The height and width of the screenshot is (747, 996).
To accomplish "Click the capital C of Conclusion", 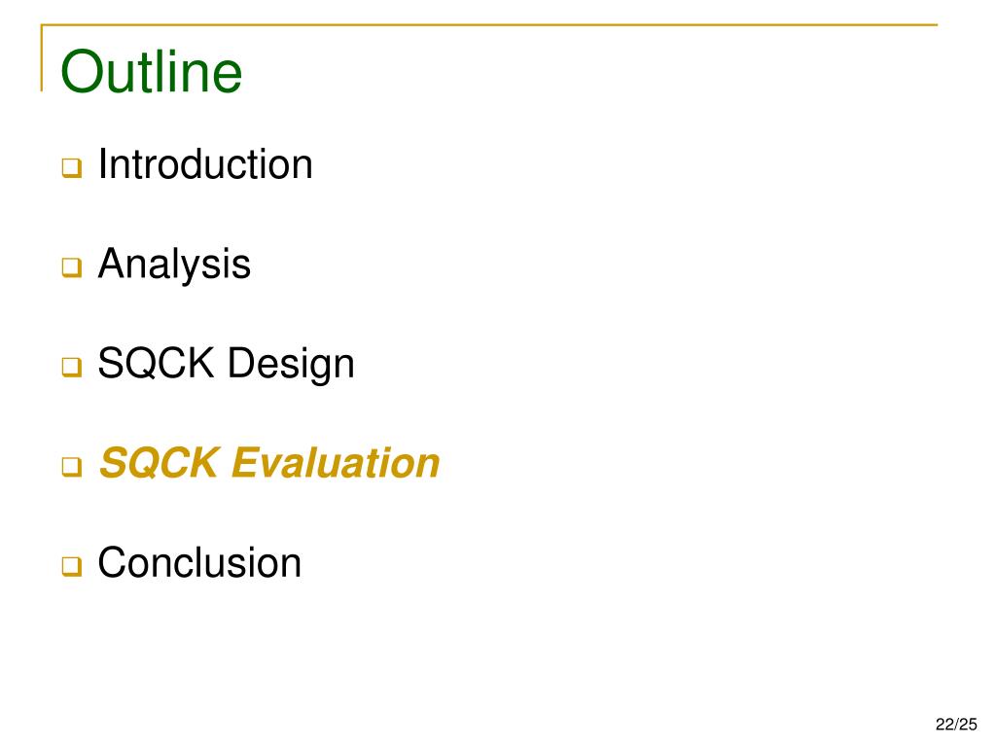I will click(x=115, y=563).
